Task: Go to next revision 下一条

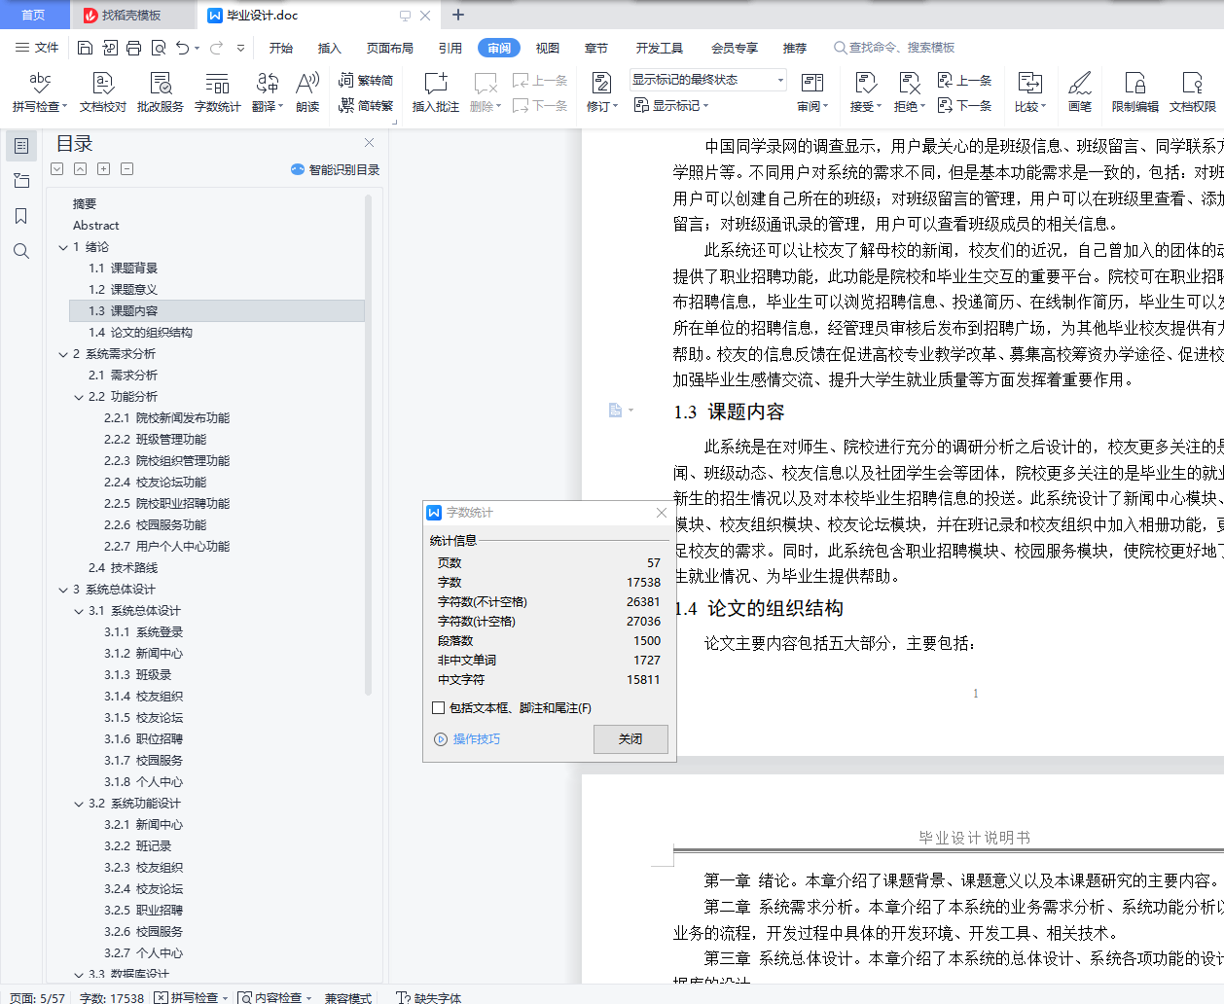Action: point(965,105)
